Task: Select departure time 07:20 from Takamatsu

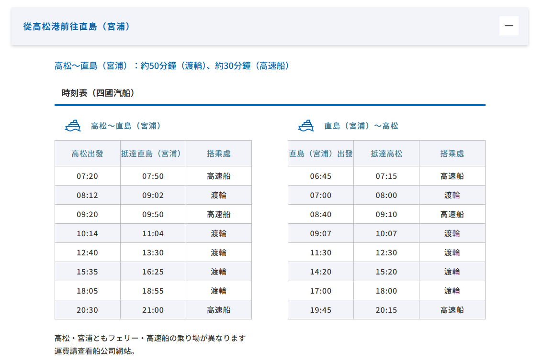Action: click(x=88, y=176)
